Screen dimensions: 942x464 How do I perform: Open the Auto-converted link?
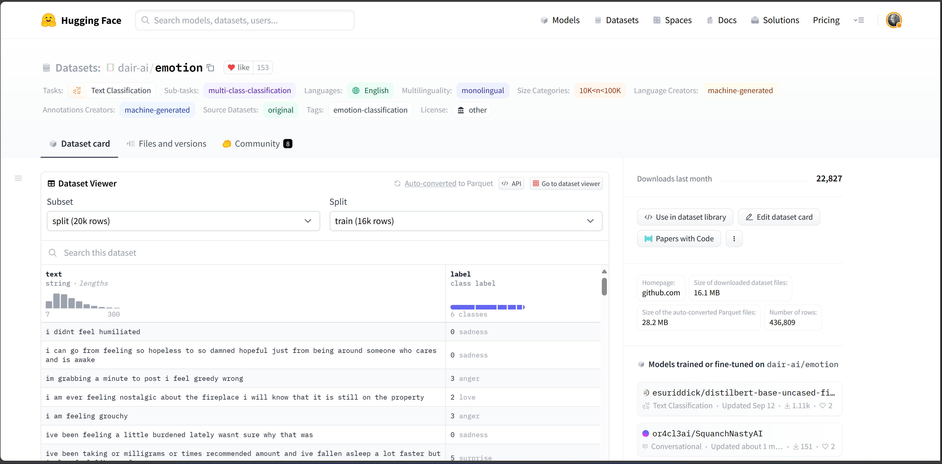430,184
